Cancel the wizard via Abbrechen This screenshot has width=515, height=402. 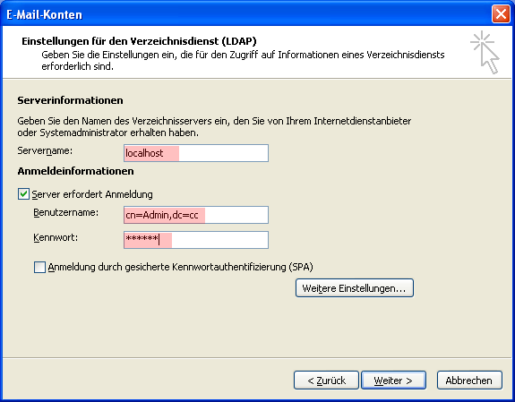click(469, 381)
